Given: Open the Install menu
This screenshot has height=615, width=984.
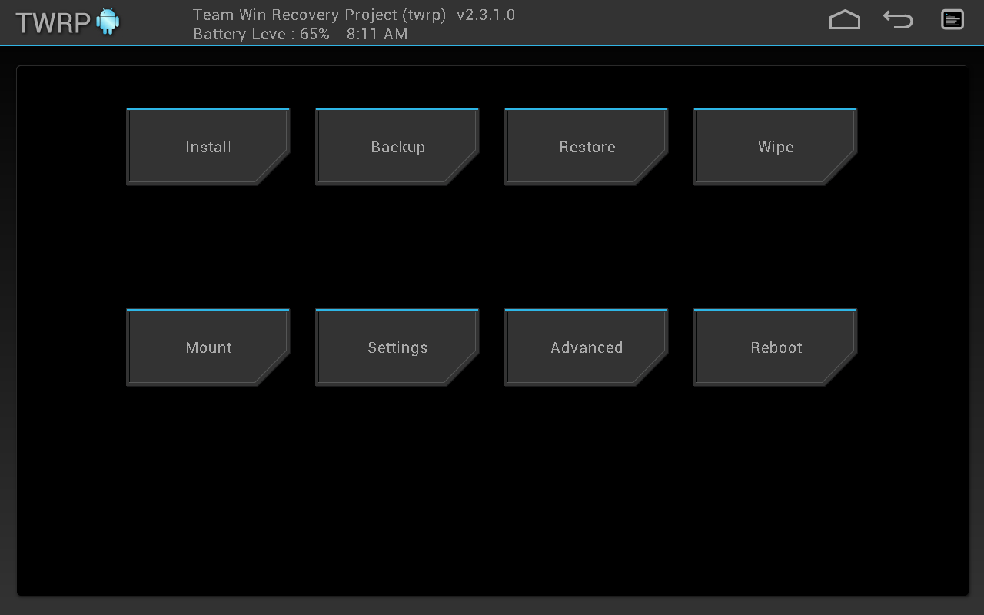Looking at the screenshot, I should tap(208, 147).
